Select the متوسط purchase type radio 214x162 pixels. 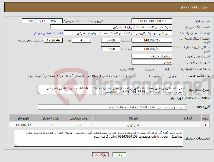point(163,76)
